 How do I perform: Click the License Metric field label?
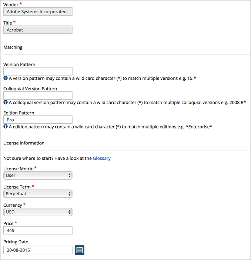(x=18, y=168)
